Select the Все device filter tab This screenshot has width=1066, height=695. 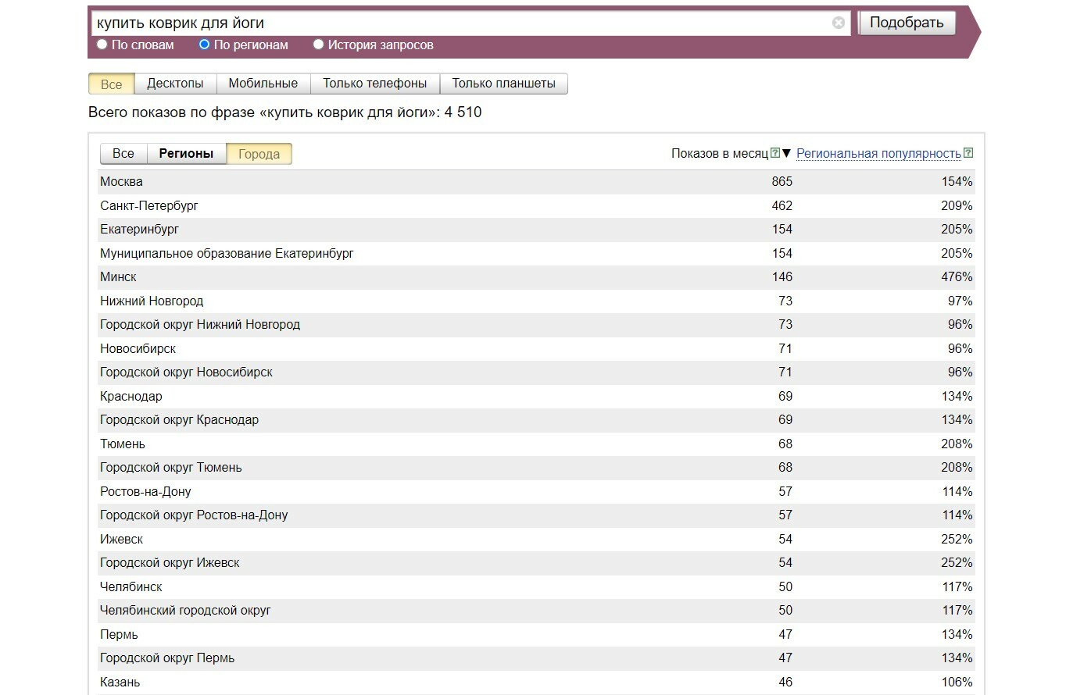pos(112,84)
